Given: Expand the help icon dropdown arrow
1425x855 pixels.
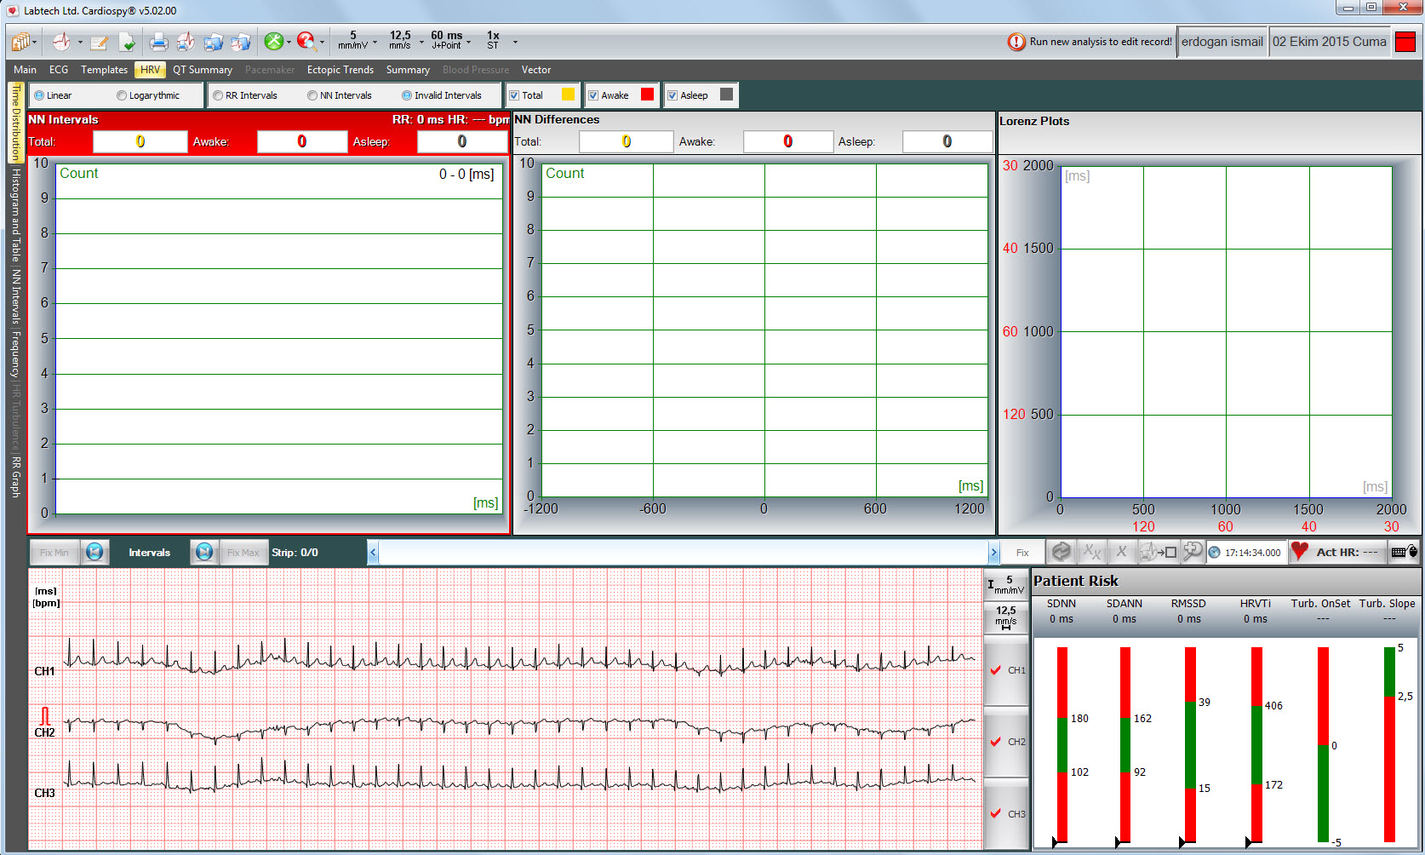Looking at the screenshot, I should [322, 42].
